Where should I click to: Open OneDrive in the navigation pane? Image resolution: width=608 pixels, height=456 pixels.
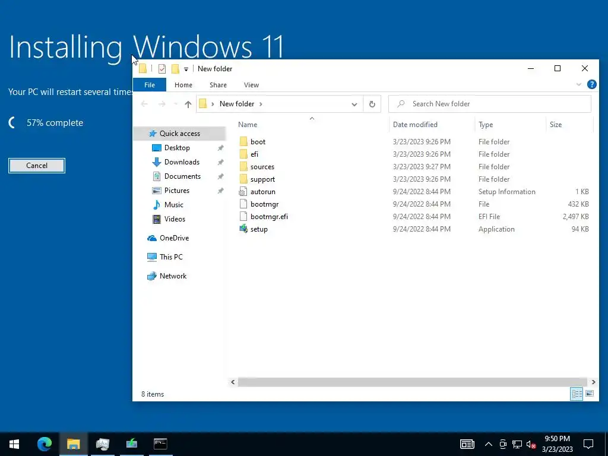[174, 238]
